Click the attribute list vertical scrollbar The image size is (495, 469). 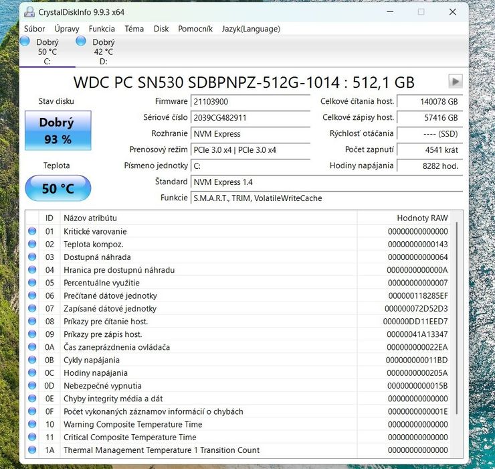tap(457, 318)
